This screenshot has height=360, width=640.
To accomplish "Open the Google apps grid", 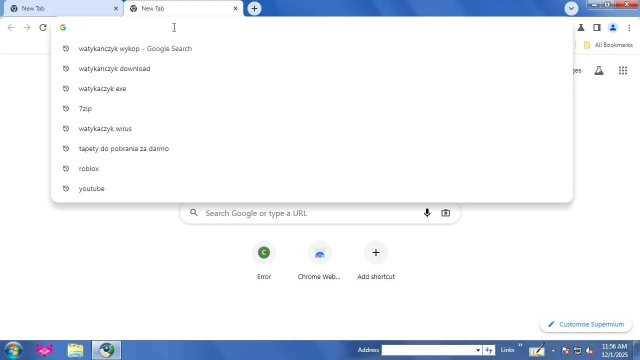I will coord(623,70).
